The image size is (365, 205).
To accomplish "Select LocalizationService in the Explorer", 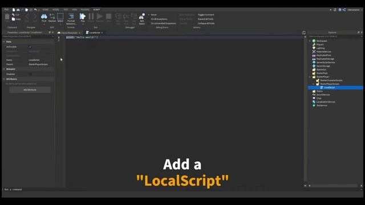I will [x=325, y=102].
